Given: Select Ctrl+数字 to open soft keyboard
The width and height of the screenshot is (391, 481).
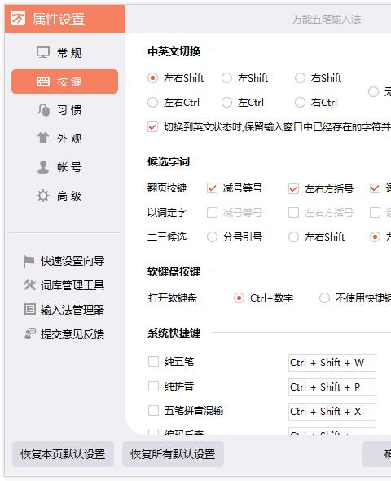Looking at the screenshot, I should 239,298.
